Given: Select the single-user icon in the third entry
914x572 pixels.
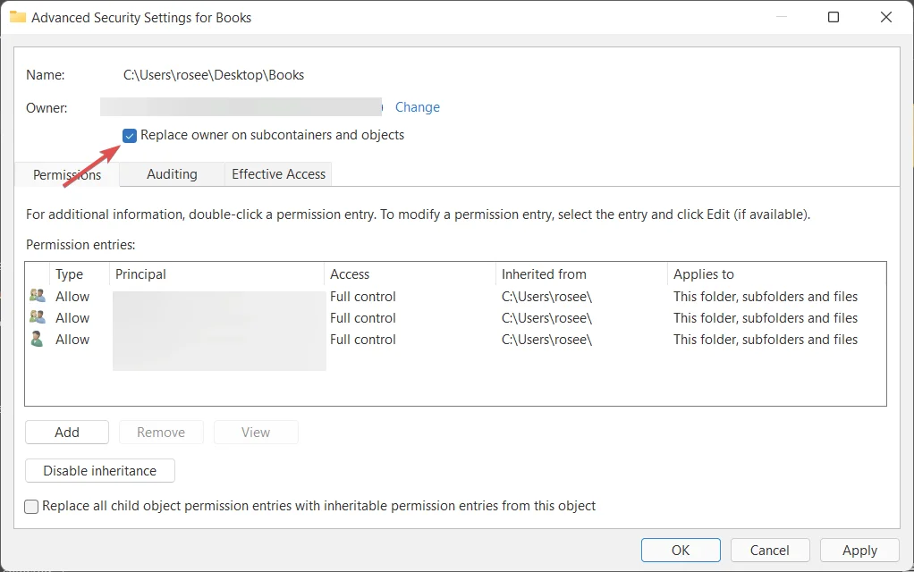Looking at the screenshot, I should tap(38, 339).
